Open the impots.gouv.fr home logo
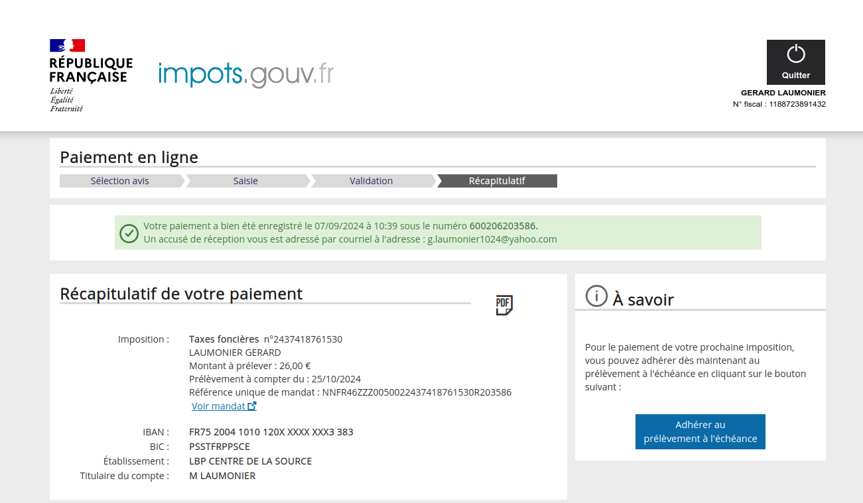 [x=245, y=74]
